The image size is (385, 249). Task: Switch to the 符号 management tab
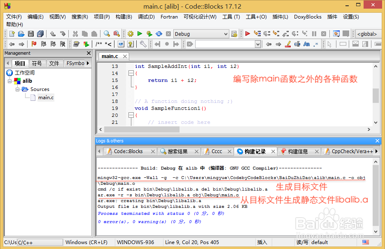coord(37,63)
